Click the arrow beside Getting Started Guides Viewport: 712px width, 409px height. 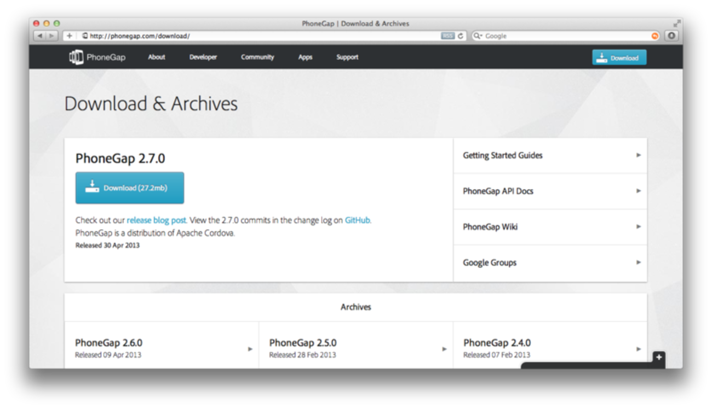(x=639, y=155)
